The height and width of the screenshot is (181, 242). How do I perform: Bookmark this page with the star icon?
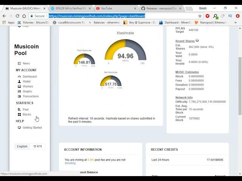(x=200, y=16)
